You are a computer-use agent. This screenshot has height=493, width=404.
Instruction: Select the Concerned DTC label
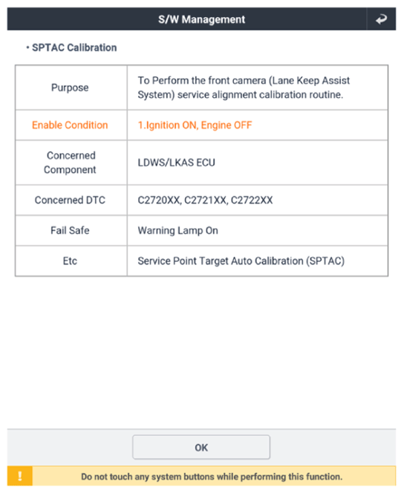tap(70, 200)
